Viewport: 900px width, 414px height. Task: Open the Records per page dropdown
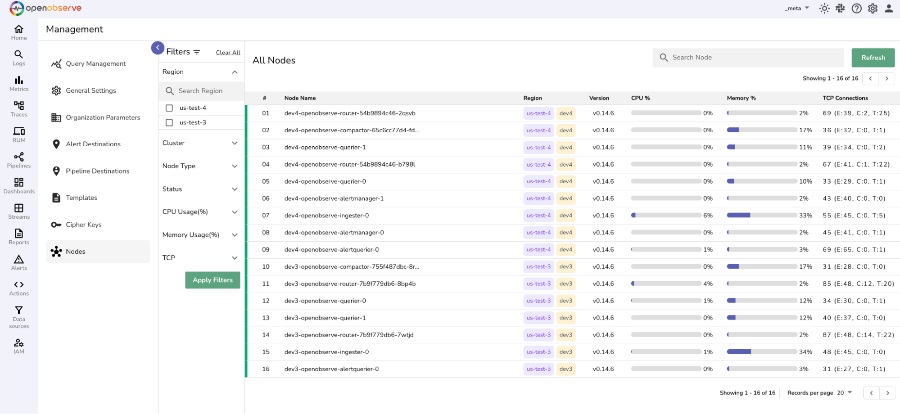pos(844,393)
